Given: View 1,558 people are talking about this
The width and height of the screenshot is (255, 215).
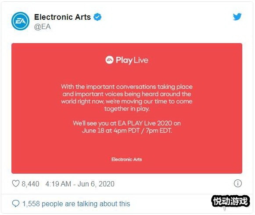Looking at the screenshot, I should tap(76, 204).
